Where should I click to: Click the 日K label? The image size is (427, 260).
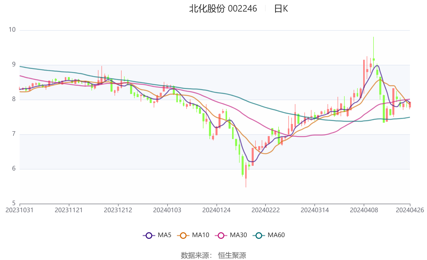click(x=281, y=9)
